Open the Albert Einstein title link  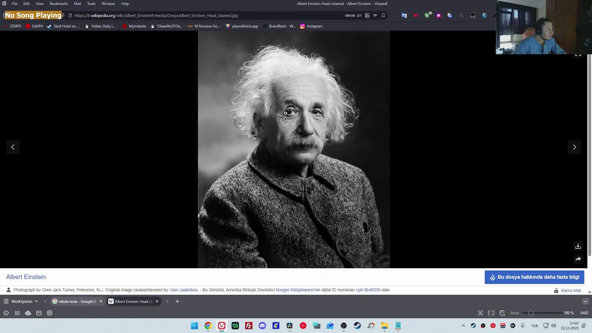point(26,277)
